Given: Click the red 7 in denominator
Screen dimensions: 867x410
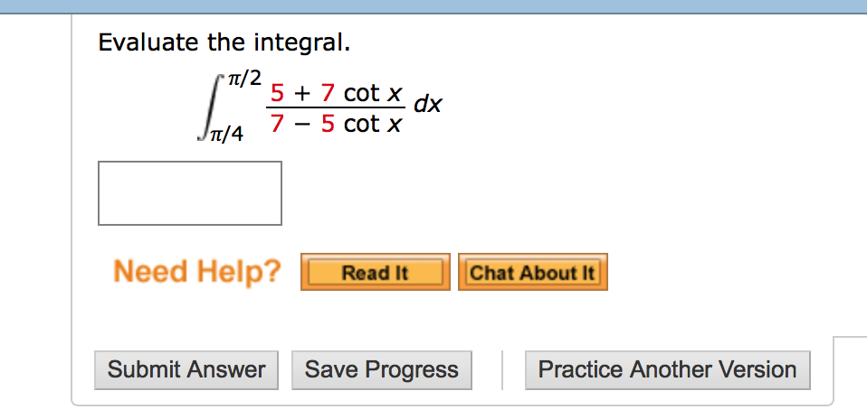Looking at the screenshot, I should pos(276,124).
